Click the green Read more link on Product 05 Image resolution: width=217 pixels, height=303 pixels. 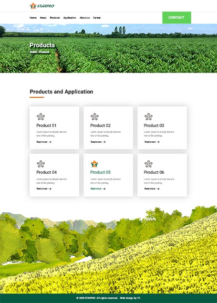point(98,188)
